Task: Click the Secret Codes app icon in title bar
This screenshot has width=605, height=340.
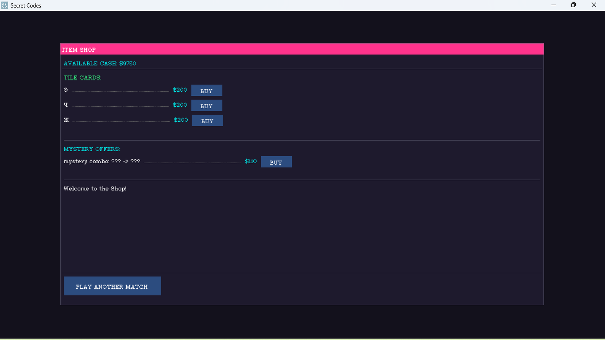Action: (4, 5)
